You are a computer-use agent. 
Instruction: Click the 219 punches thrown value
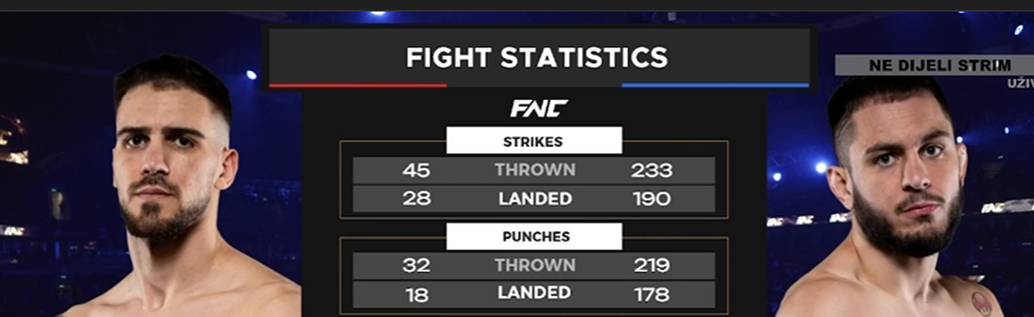(x=651, y=265)
